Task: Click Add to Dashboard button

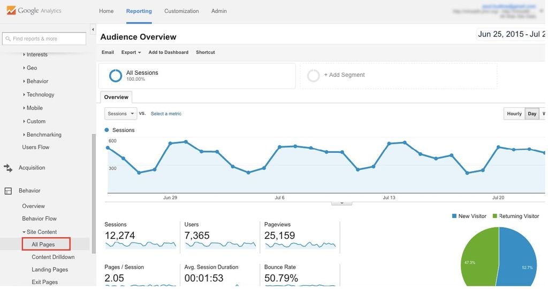Action: (168, 52)
